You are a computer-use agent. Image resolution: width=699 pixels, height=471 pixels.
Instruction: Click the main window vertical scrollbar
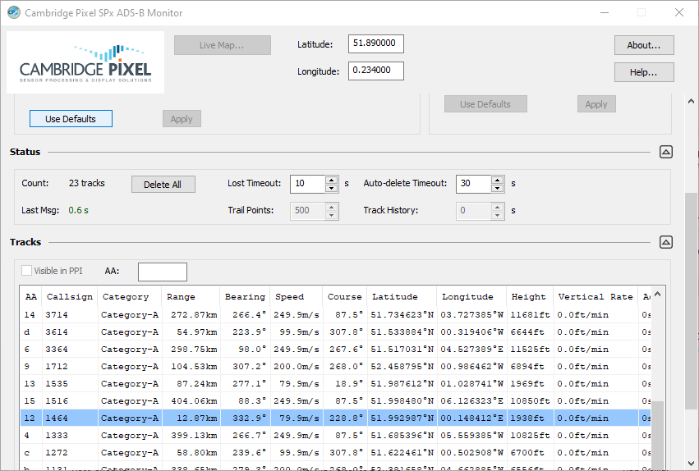coord(691,328)
